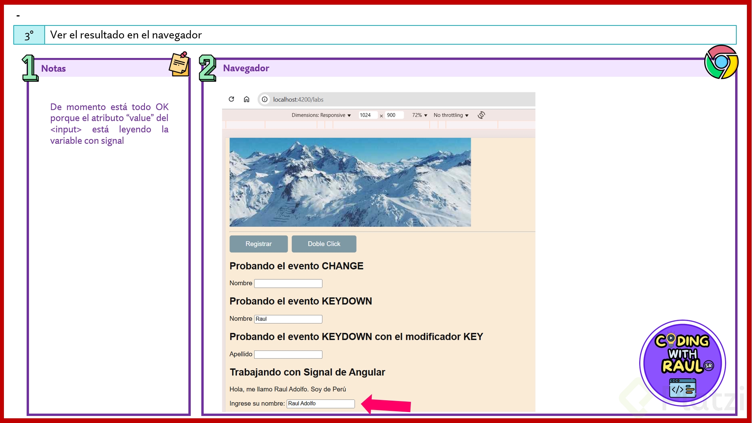The height and width of the screenshot is (423, 752).
Task: Click the empty Apellido input field
Action: (x=288, y=354)
